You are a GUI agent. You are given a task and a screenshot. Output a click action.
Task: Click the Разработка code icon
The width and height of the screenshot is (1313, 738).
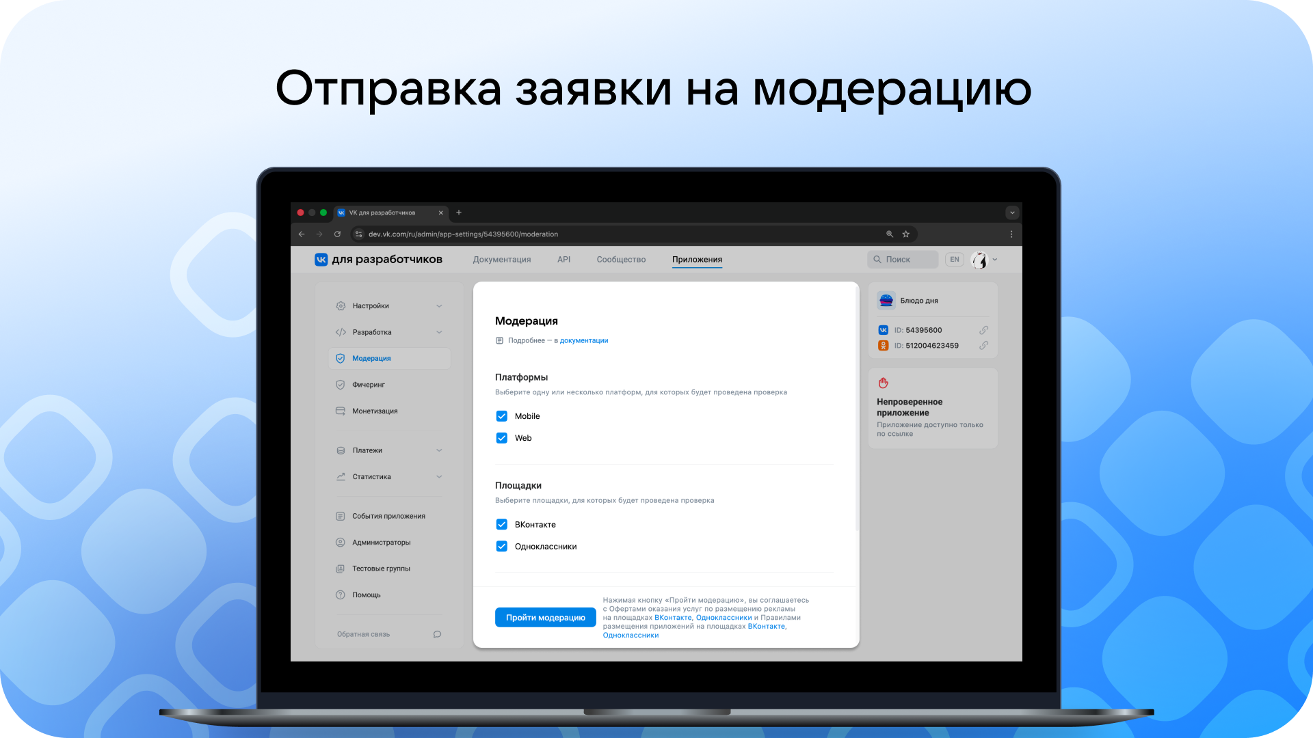pos(341,332)
